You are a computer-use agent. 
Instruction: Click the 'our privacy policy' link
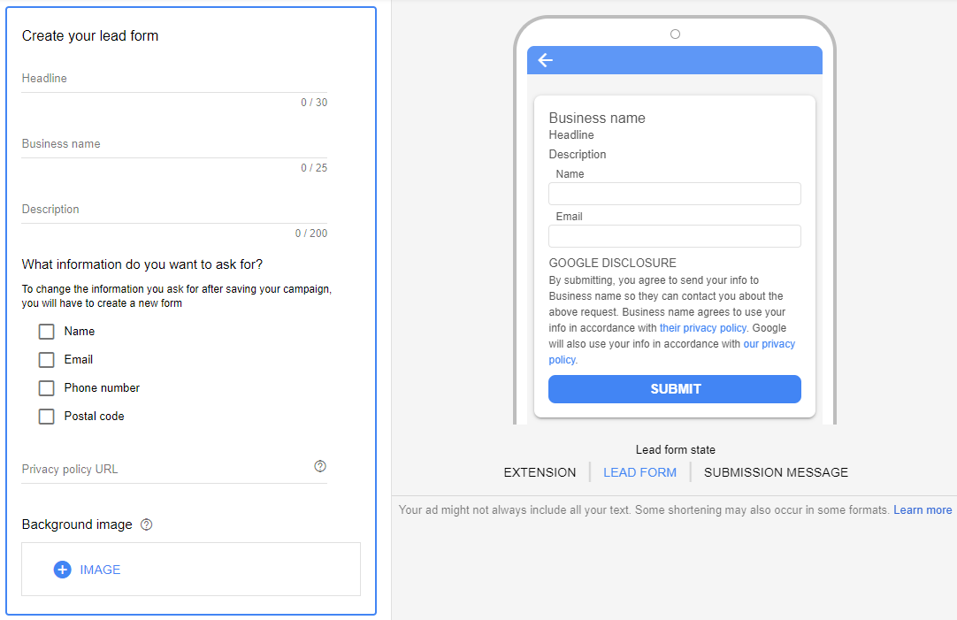tap(769, 343)
